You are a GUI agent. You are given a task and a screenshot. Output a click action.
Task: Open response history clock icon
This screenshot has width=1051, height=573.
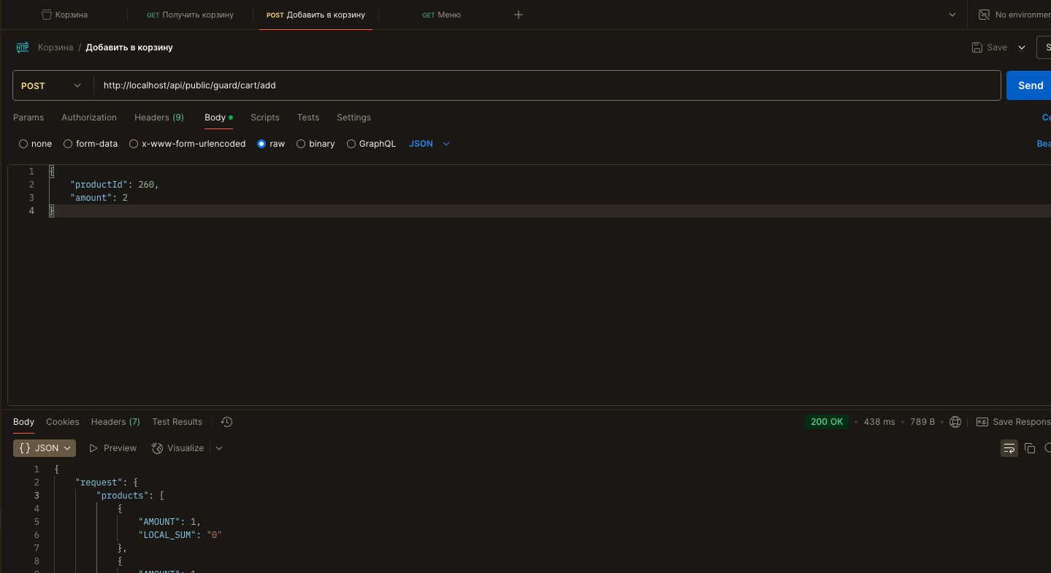226,422
